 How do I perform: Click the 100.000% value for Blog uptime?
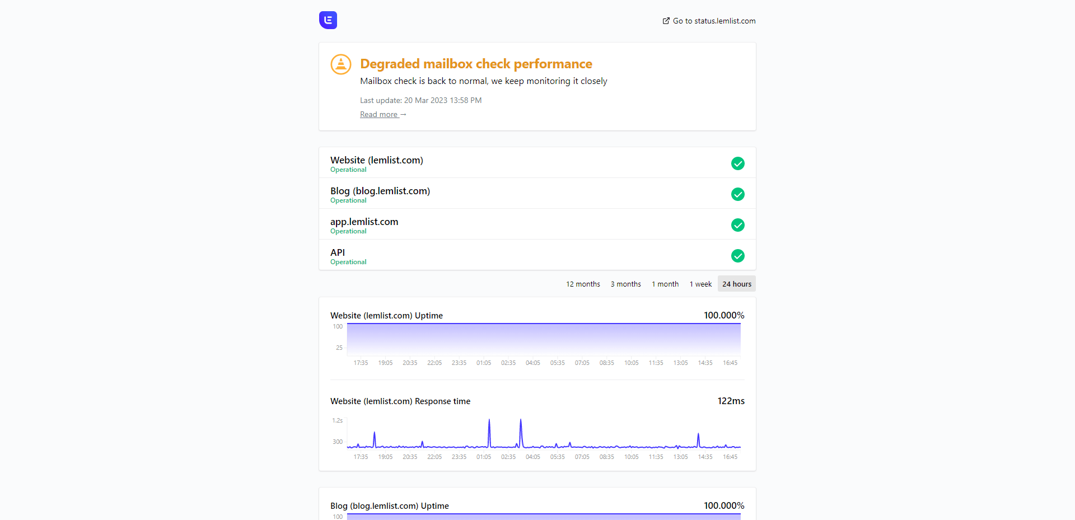pos(724,505)
